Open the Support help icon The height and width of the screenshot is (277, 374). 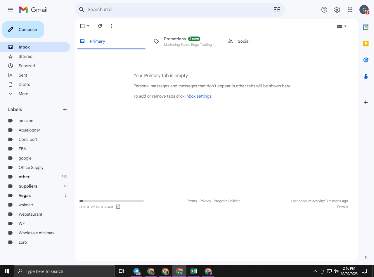(x=324, y=10)
